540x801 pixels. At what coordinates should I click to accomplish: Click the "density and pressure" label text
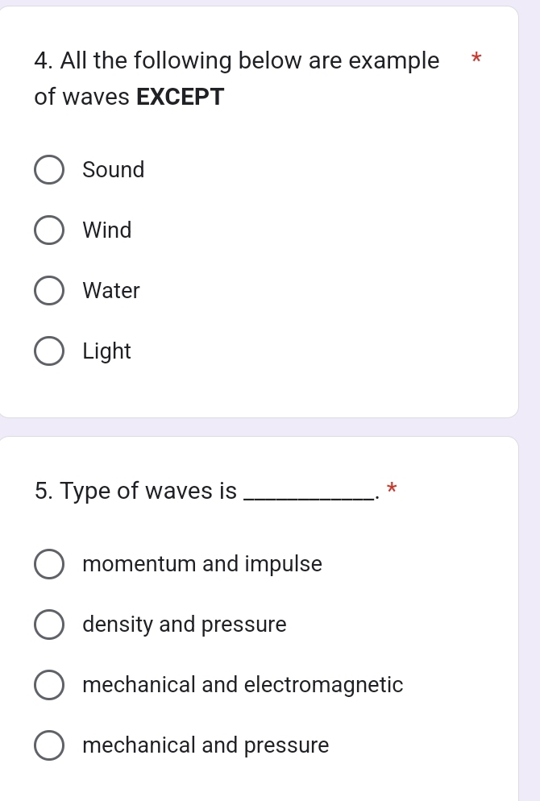click(185, 625)
